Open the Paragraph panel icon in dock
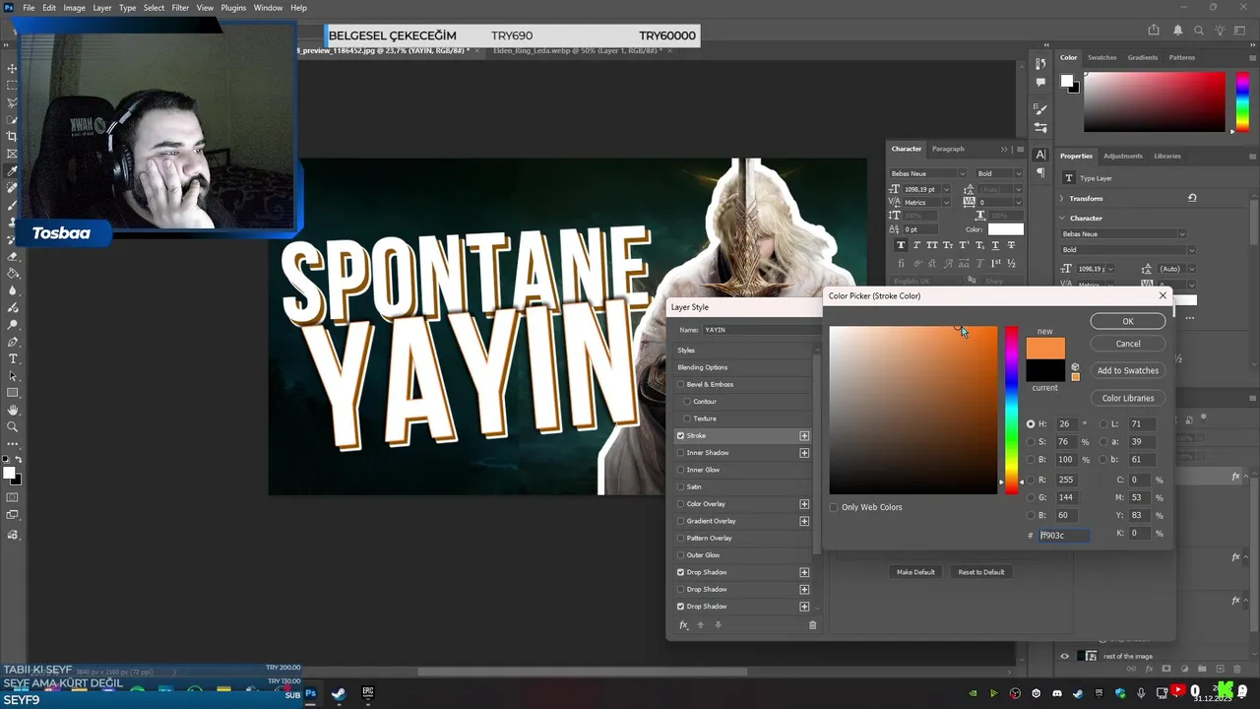 pyautogui.click(x=1040, y=172)
